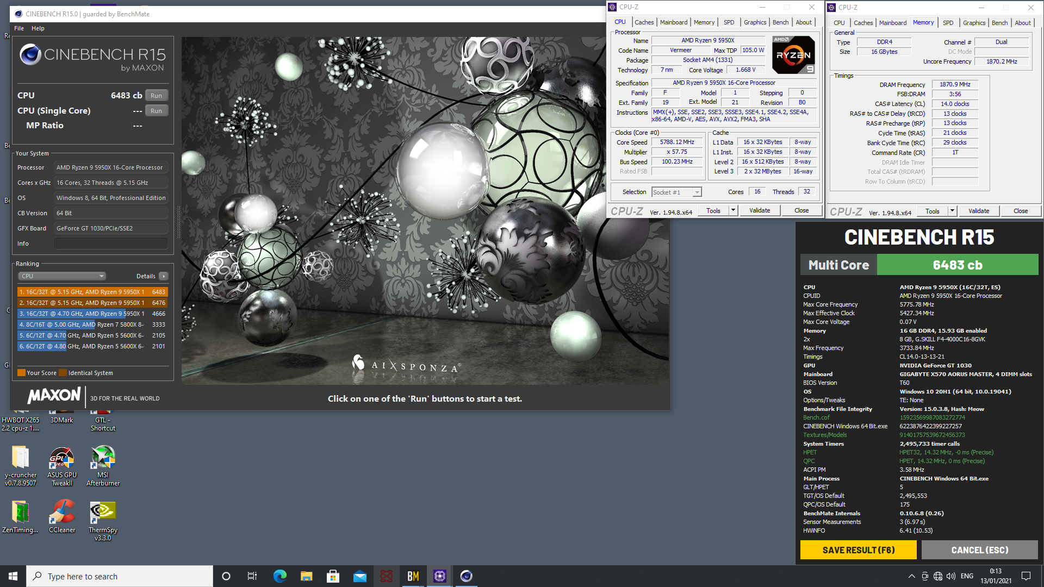Screen dimensions: 1044x587
Task: Switch to Bench tab in left CPU-Z
Action: 780,22
